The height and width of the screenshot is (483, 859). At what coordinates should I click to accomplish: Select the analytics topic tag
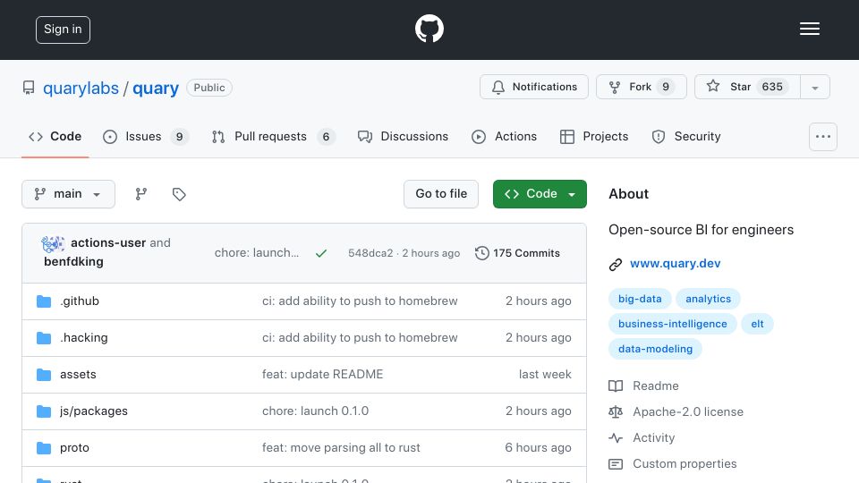[708, 299]
